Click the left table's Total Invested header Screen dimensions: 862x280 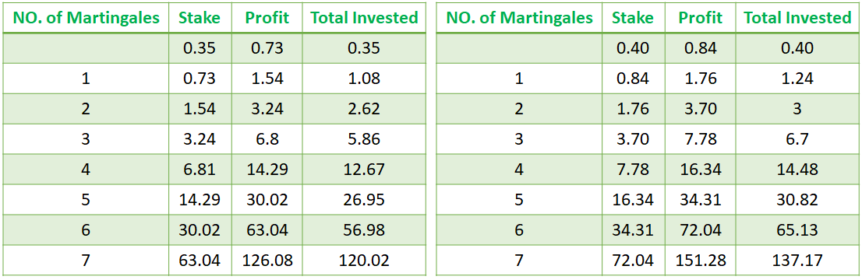coord(364,18)
